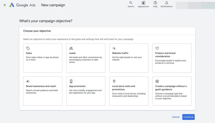Click the Sales tag icon

[28, 48]
